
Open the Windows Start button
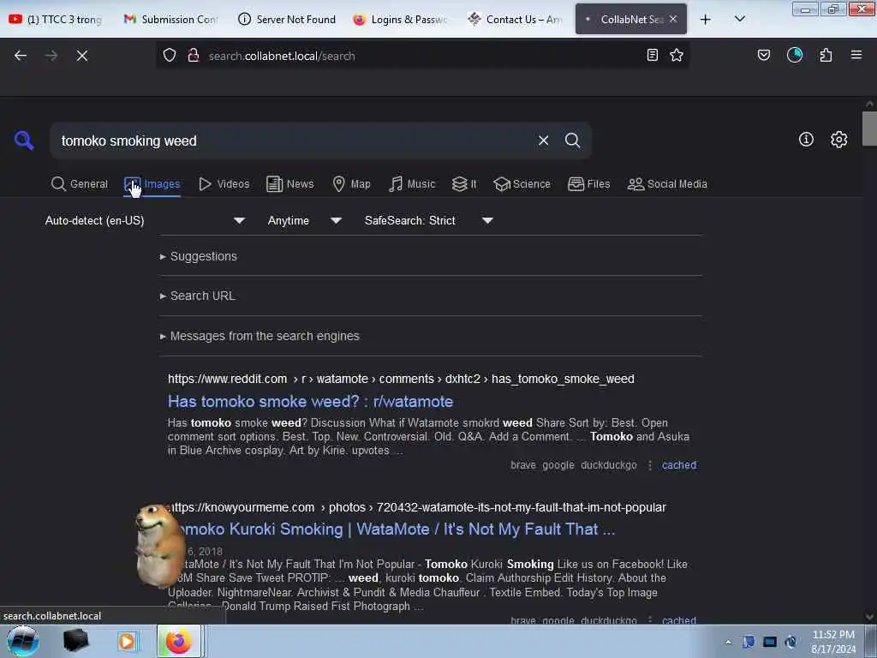tap(22, 641)
